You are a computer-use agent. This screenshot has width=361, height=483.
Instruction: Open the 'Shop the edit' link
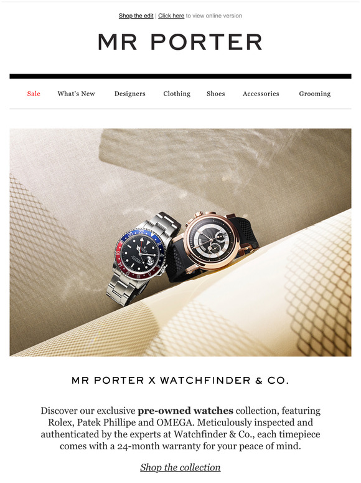[x=136, y=16]
